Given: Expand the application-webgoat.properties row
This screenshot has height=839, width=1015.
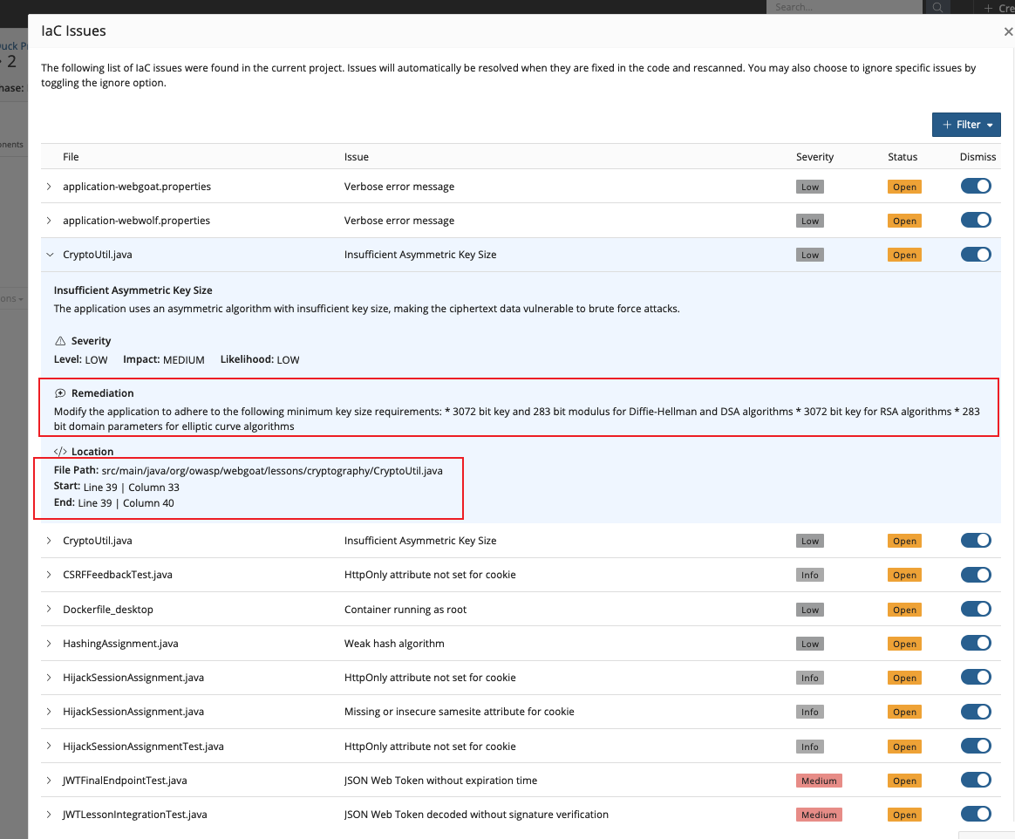Looking at the screenshot, I should (x=49, y=187).
